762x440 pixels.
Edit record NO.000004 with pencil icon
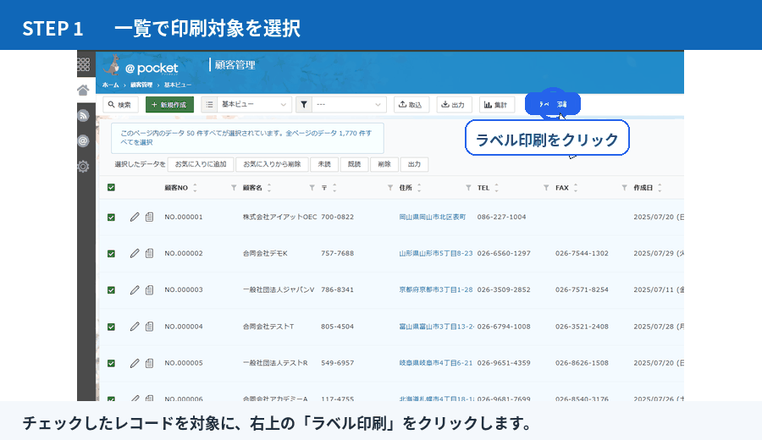tap(135, 327)
